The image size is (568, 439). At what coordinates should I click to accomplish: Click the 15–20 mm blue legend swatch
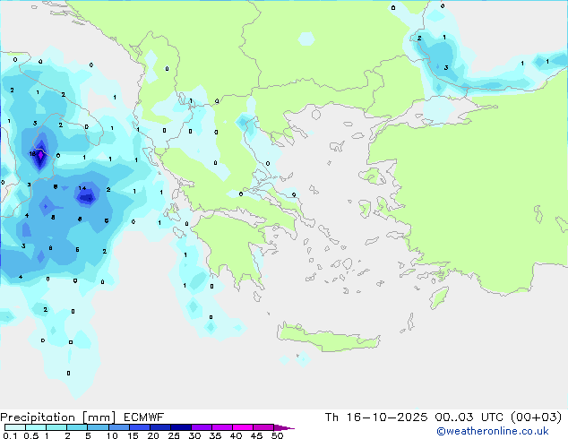[x=139, y=427]
